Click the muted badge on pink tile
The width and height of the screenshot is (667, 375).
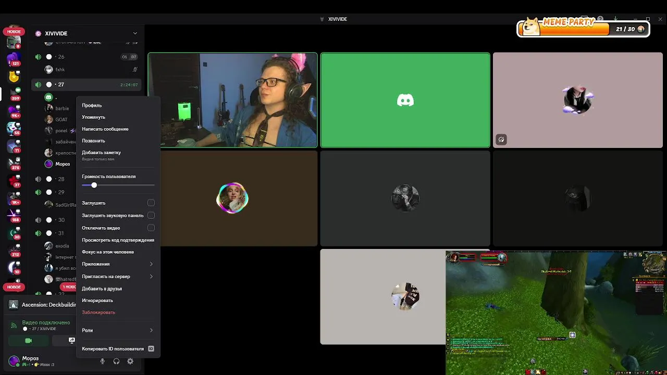click(501, 140)
